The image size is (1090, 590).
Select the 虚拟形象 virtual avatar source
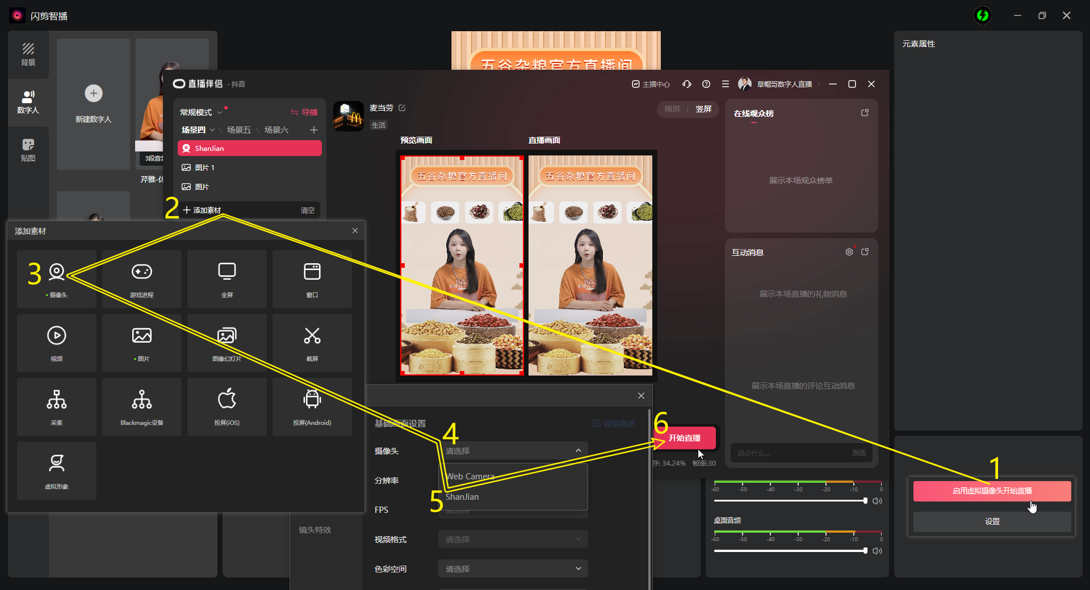57,470
